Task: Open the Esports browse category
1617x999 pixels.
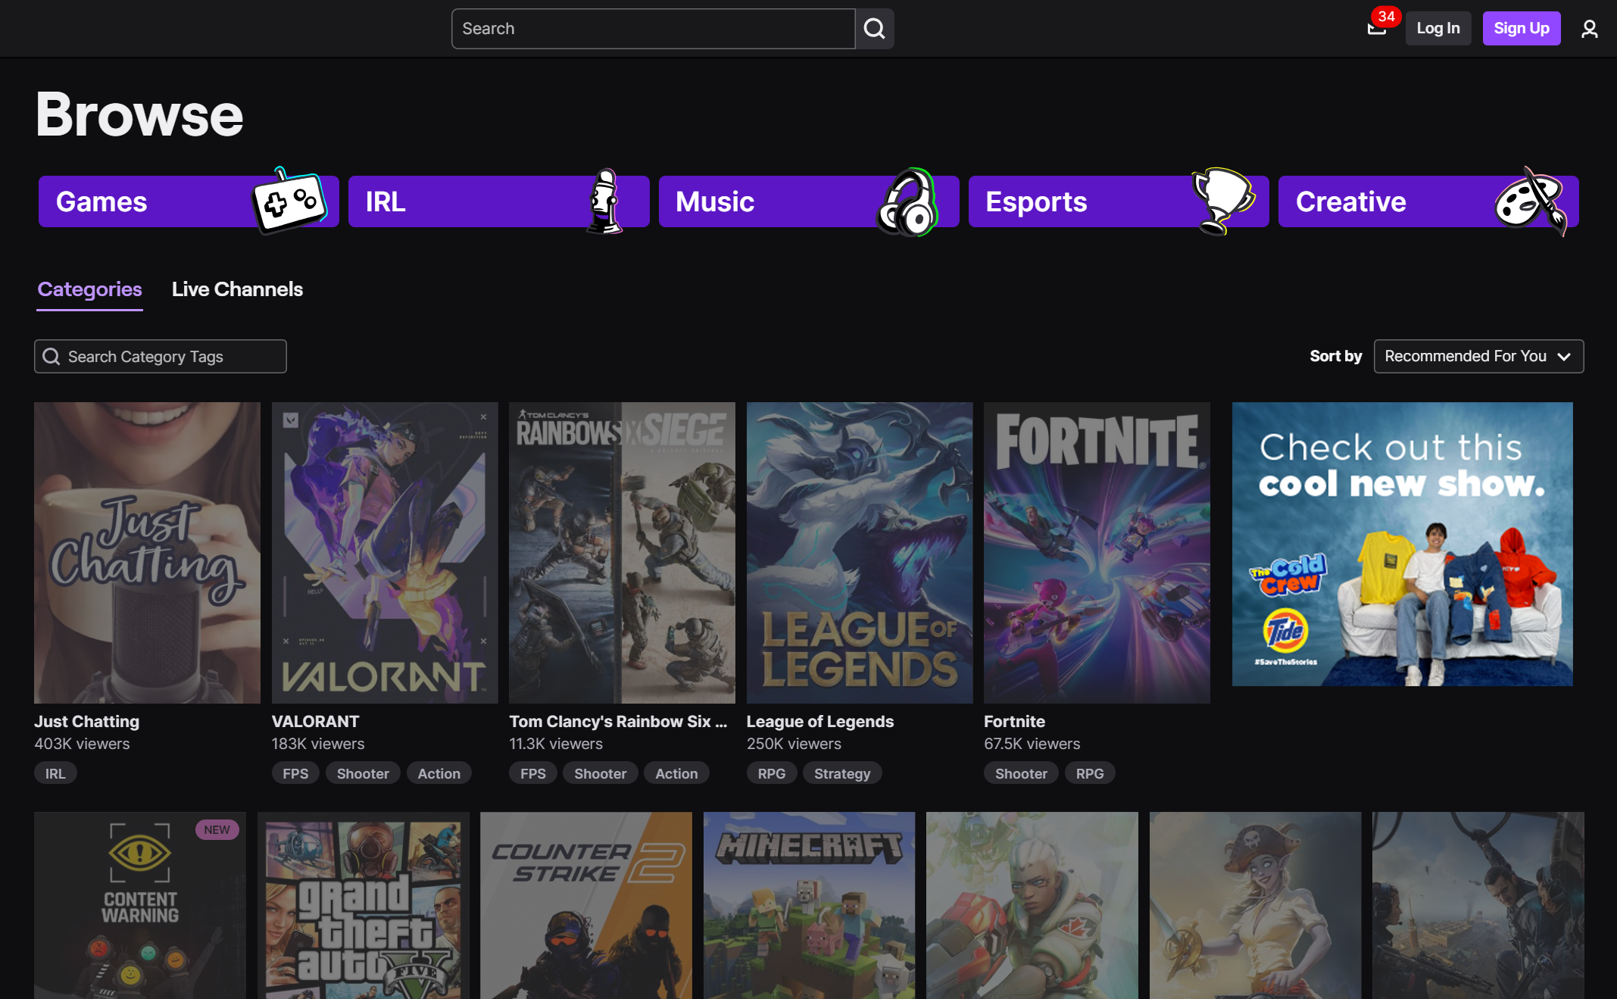Action: coord(1118,201)
